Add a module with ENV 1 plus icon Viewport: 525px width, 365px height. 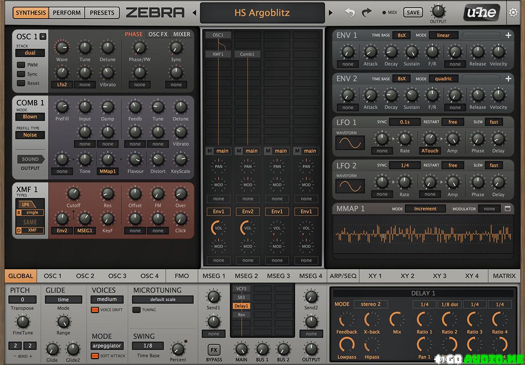tap(508, 35)
